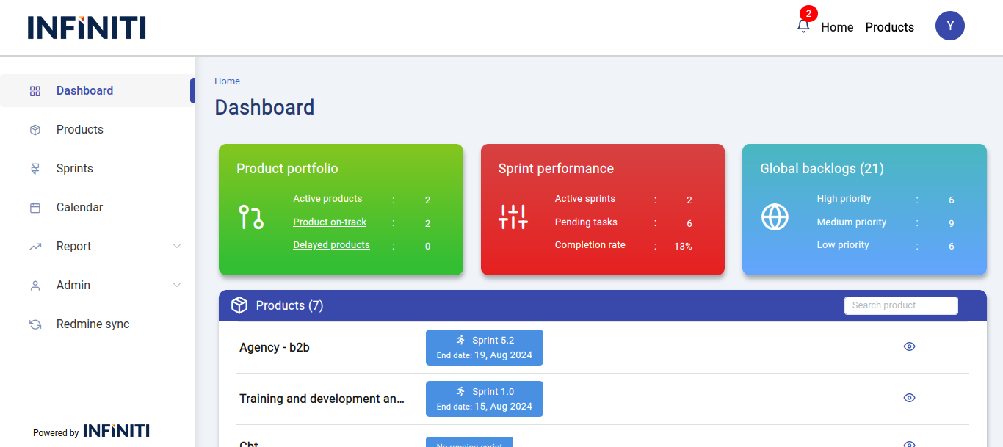Expand the Admin menu chevron

pyautogui.click(x=177, y=286)
